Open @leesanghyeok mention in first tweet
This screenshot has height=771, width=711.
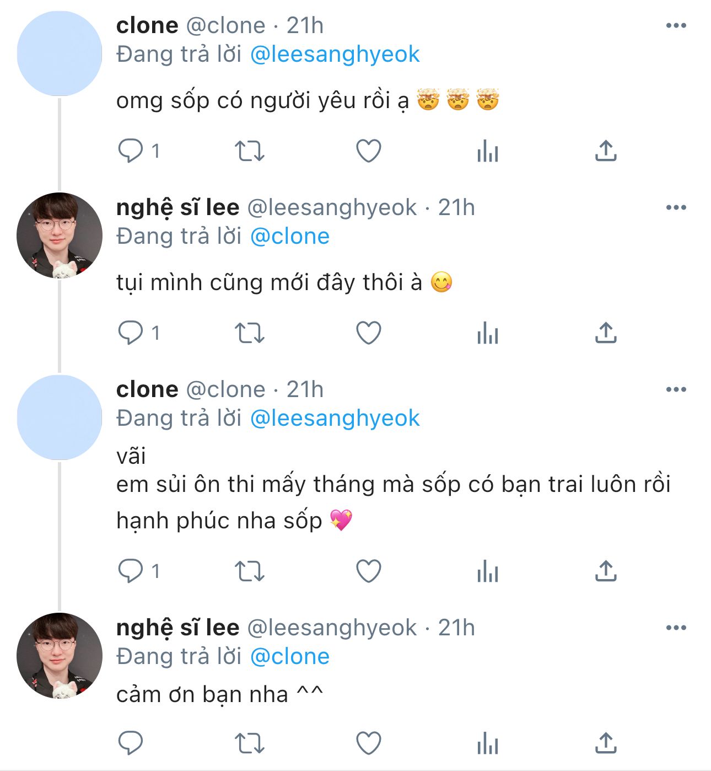tap(335, 54)
